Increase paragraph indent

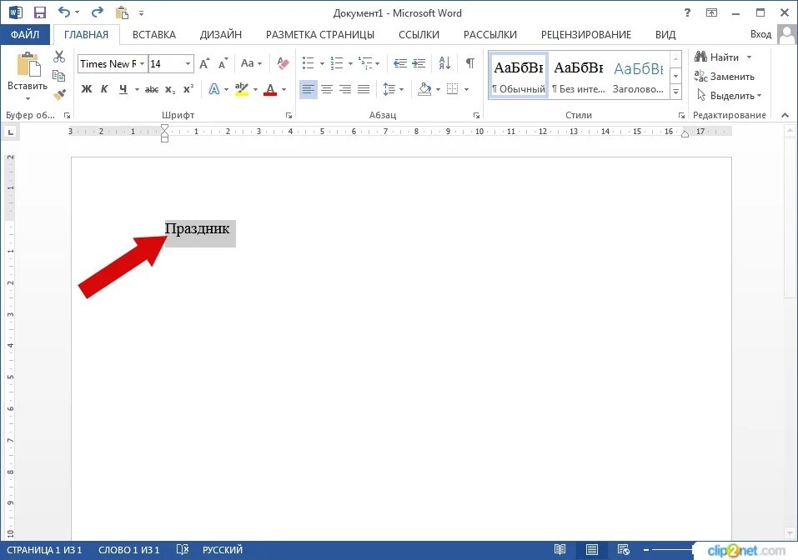pyautogui.click(x=419, y=63)
